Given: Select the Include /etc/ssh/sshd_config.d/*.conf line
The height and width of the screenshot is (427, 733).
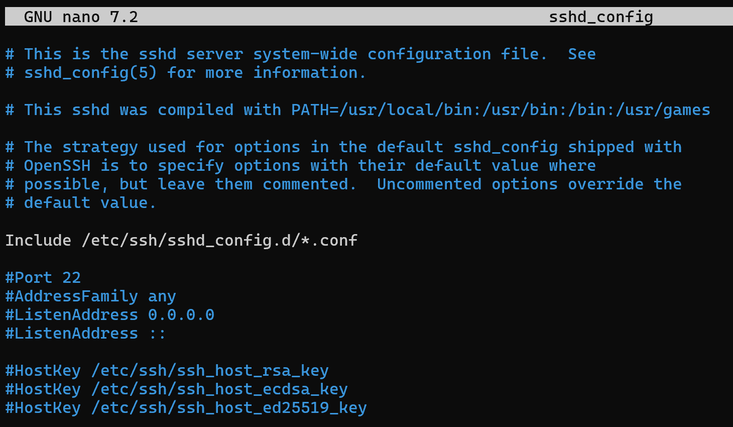Looking at the screenshot, I should (181, 241).
